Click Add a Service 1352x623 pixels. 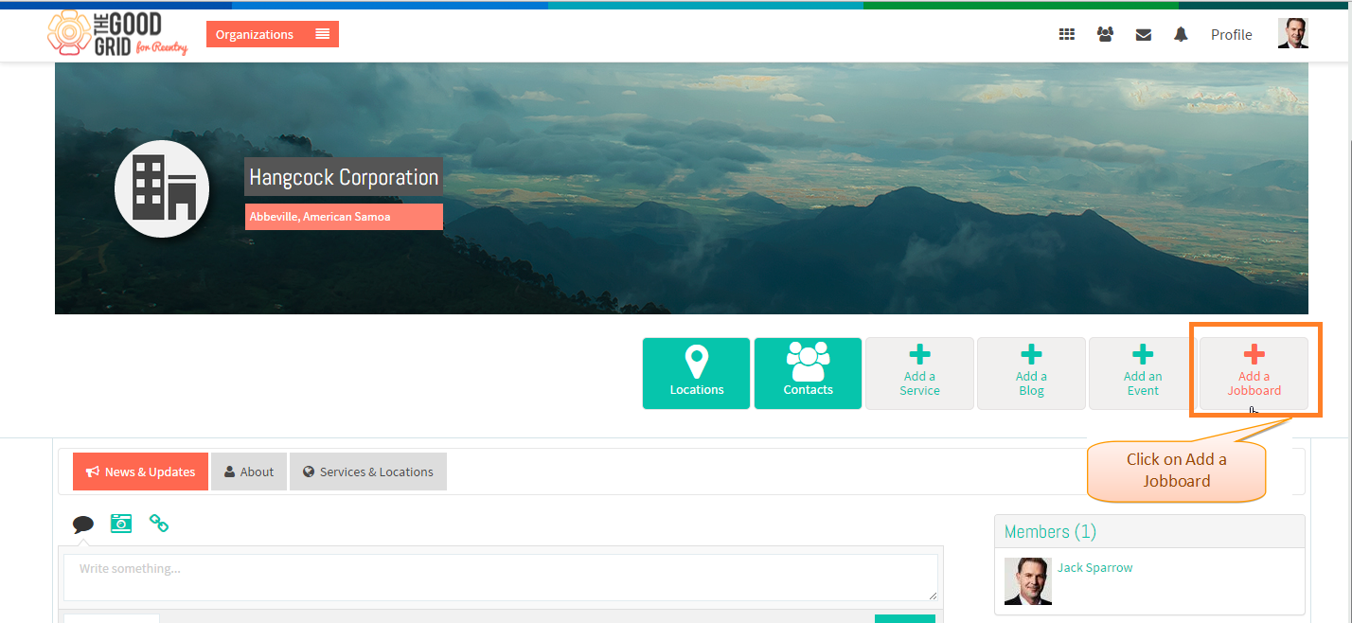920,373
